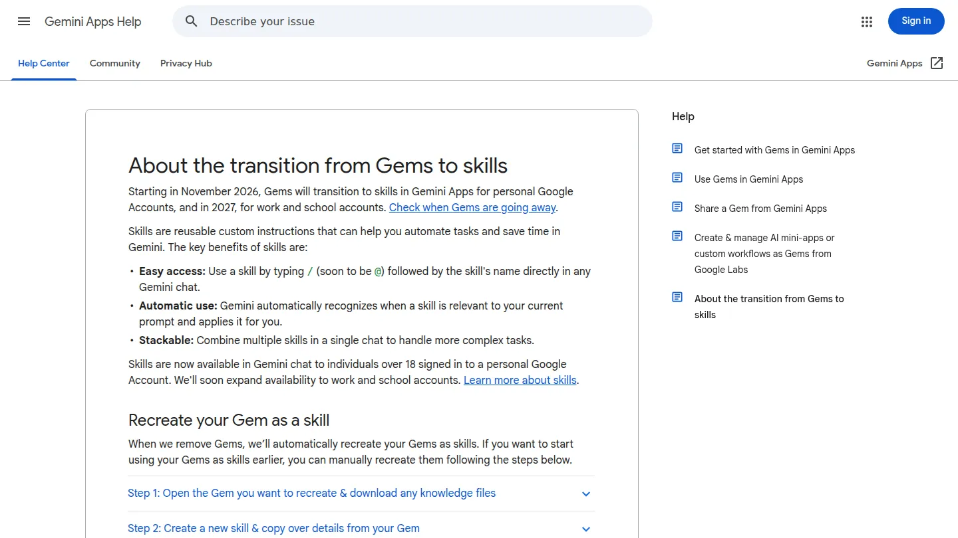This screenshot has width=958, height=538.
Task: Switch to the Privacy Hub tab
Action: [186, 64]
